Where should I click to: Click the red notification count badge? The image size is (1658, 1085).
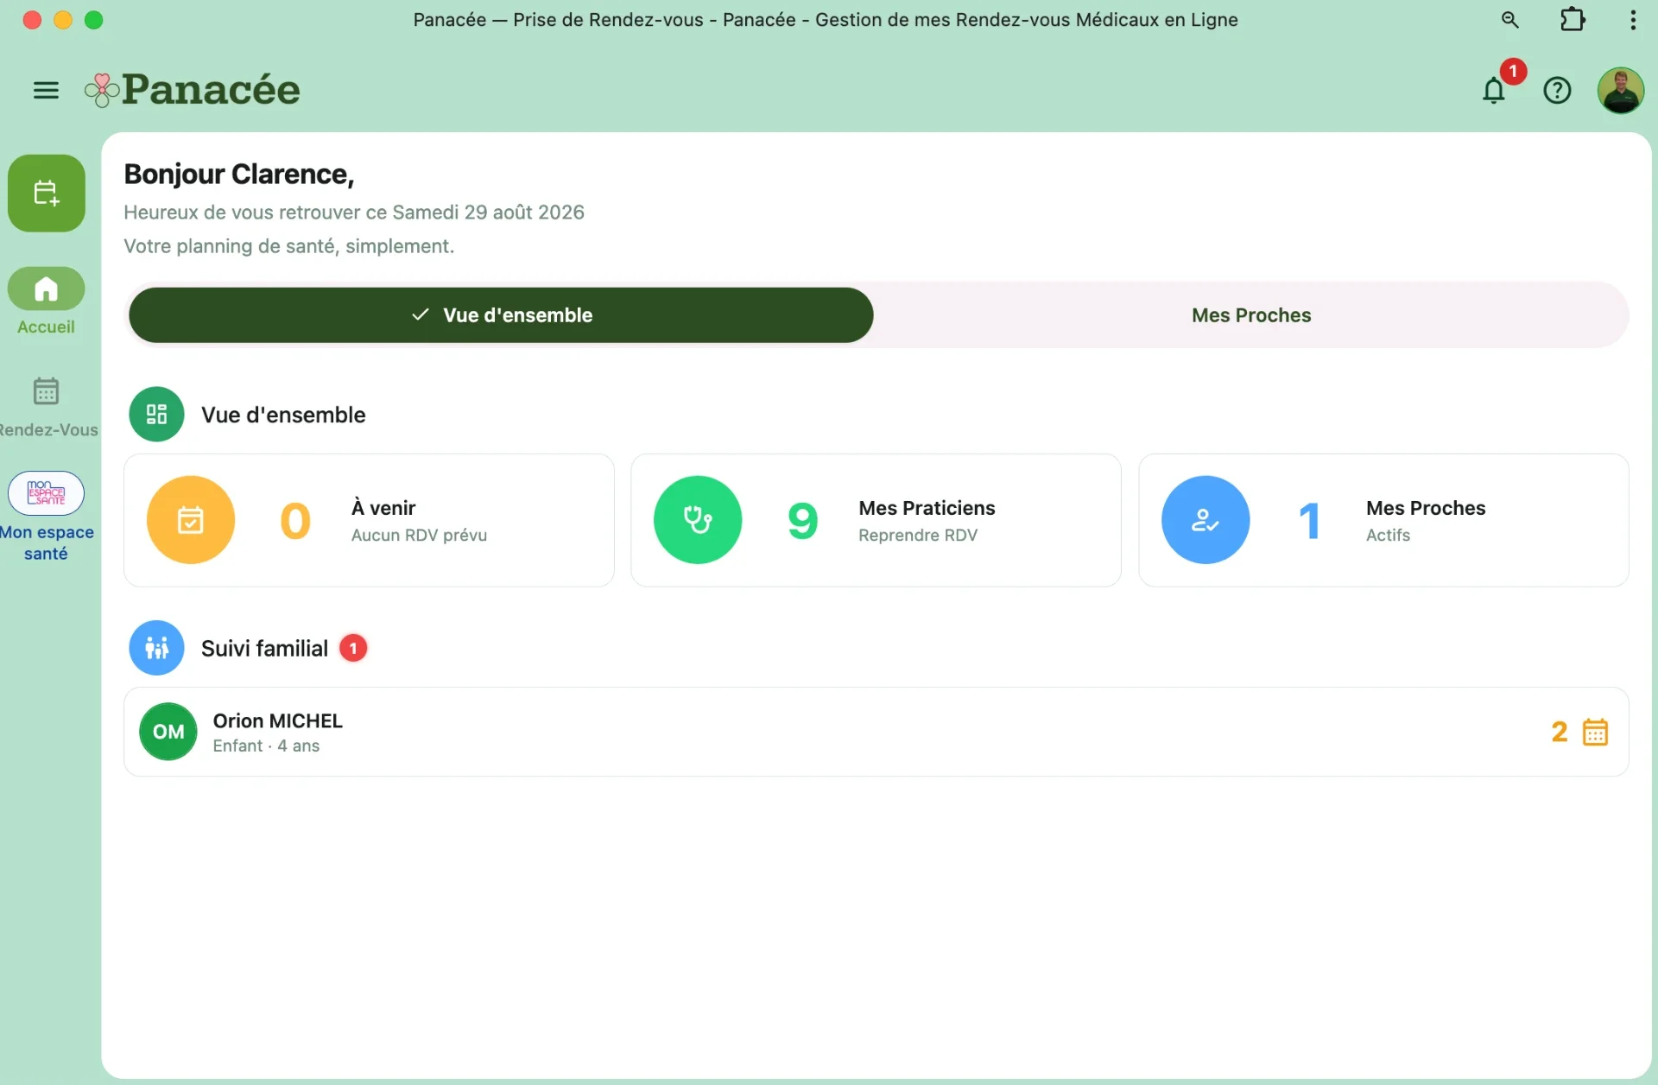1513,71
